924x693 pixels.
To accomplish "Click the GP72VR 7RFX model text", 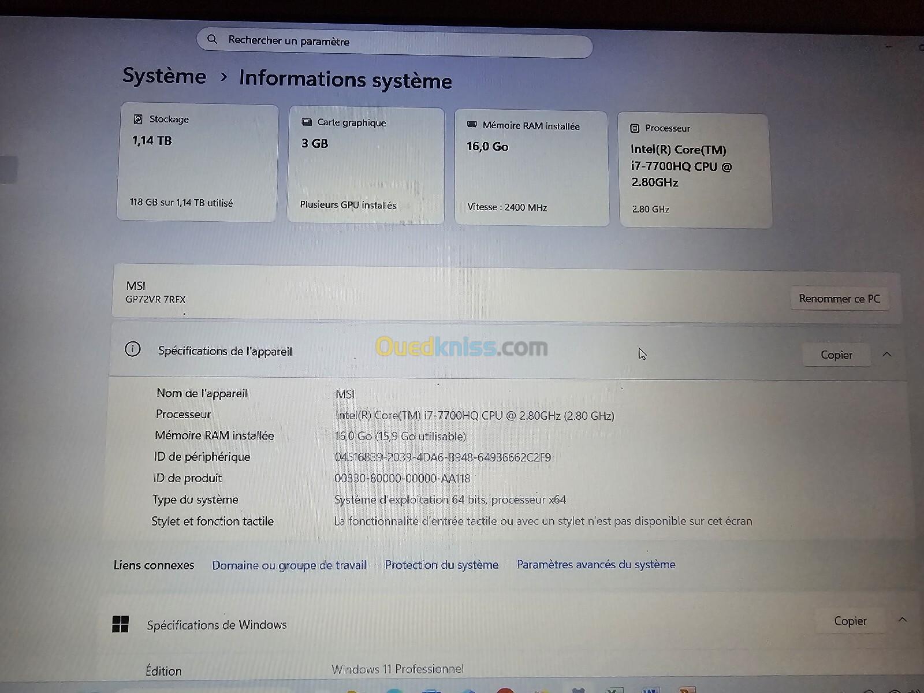I will [x=155, y=299].
